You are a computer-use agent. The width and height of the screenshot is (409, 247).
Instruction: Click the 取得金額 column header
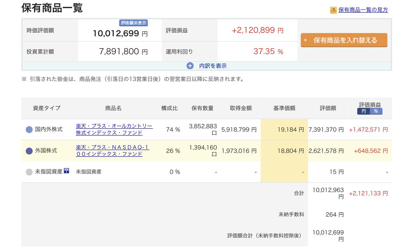[x=241, y=108]
